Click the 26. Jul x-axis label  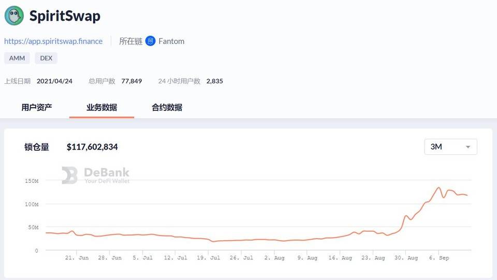[x=241, y=258]
